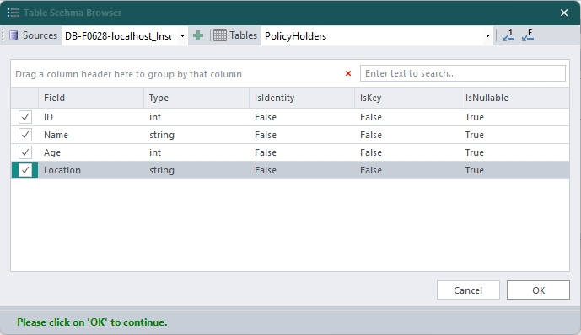Click the green plus add source icon
The height and width of the screenshot is (335, 581).
pos(198,35)
